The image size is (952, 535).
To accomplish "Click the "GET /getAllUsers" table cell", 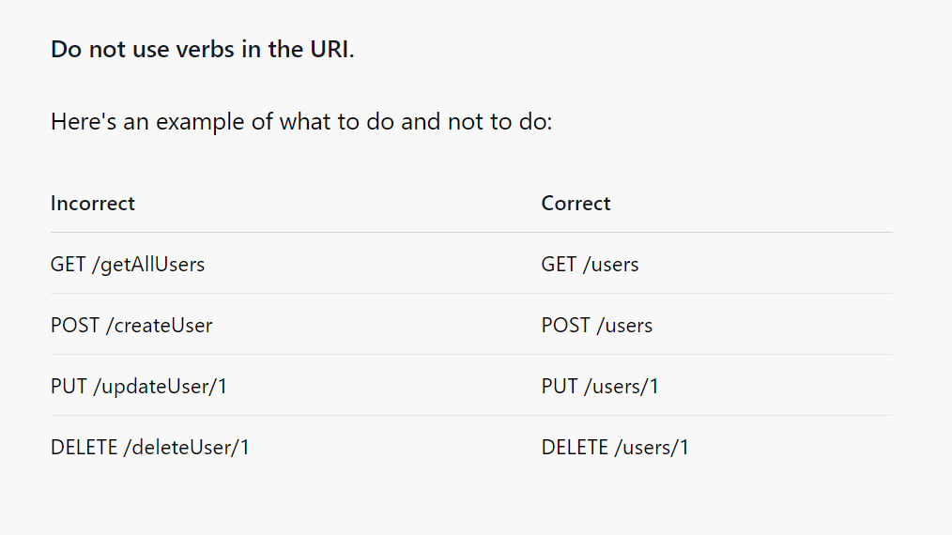I will 128,265.
